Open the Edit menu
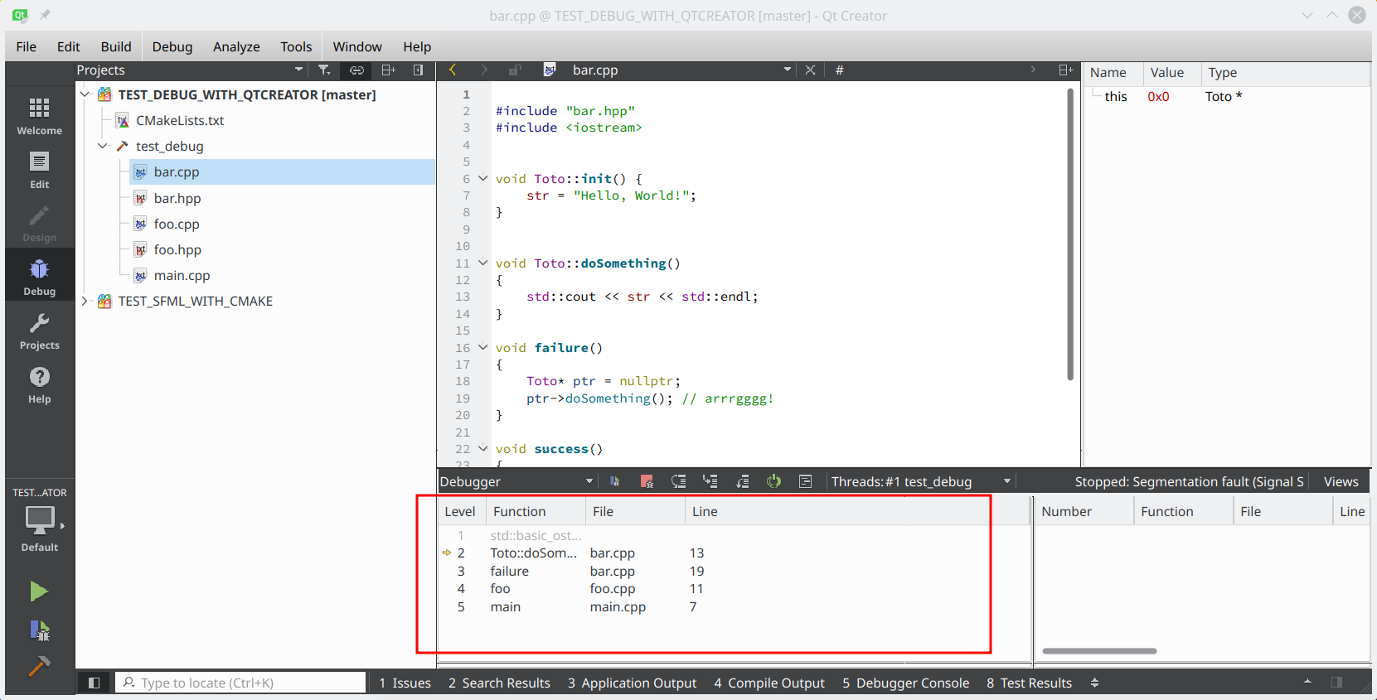 (69, 46)
